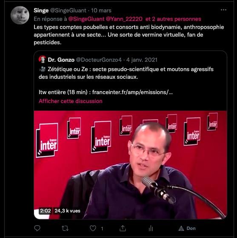
Task: Click the 2:02 video duration badge
Action: pos(46,211)
